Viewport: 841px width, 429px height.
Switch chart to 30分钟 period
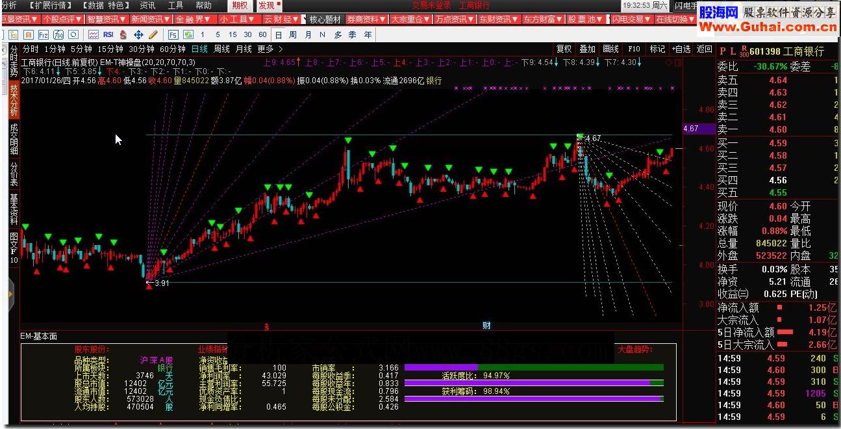[142, 49]
